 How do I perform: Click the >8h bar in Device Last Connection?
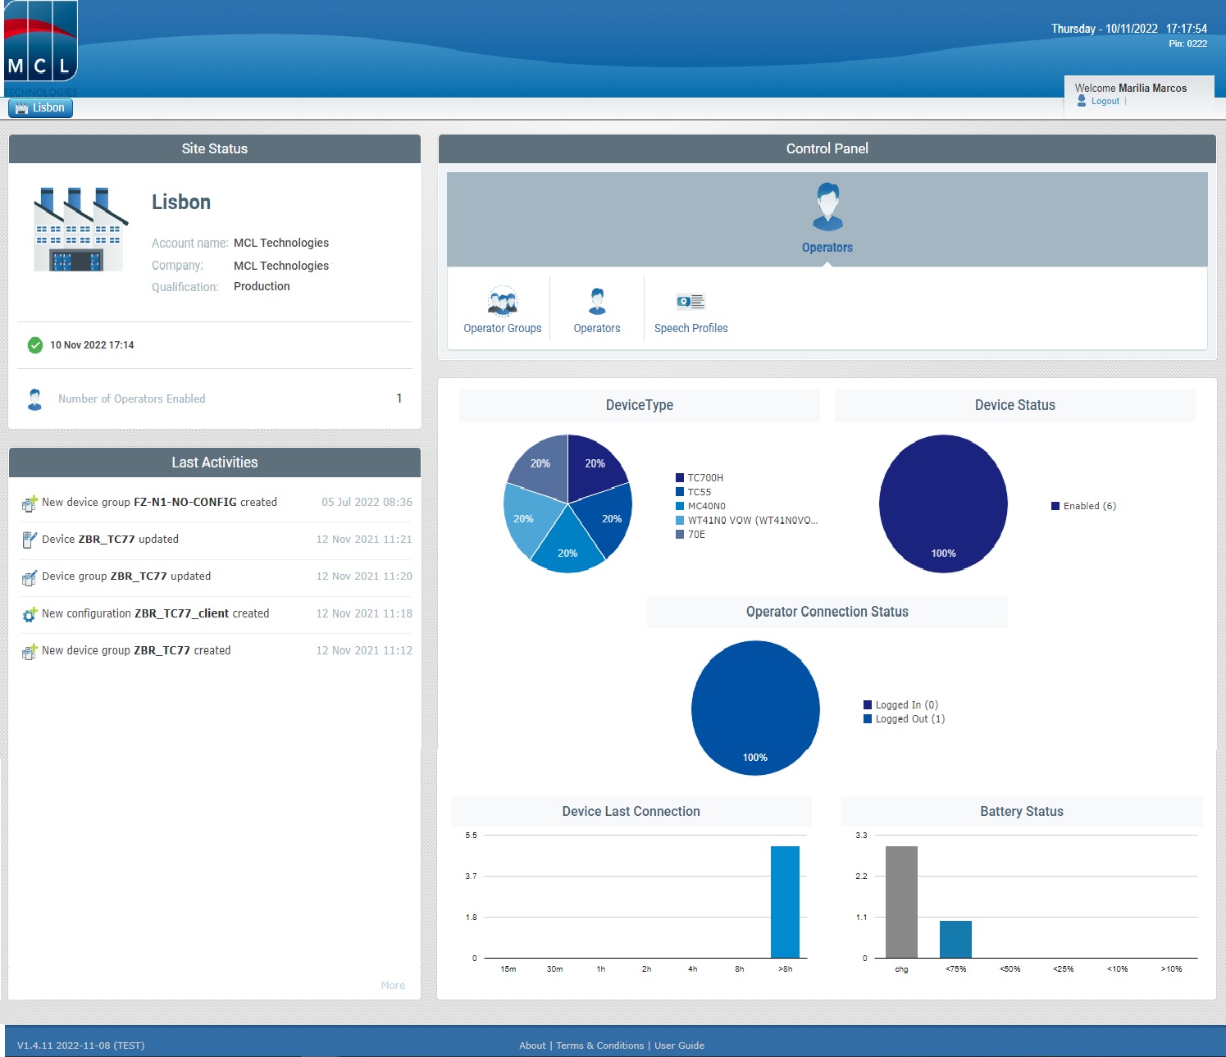coord(785,902)
